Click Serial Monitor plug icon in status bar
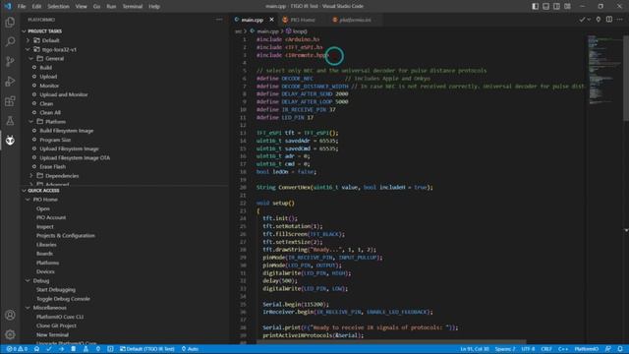Viewport: 629px width, 354px height. pos(98,349)
